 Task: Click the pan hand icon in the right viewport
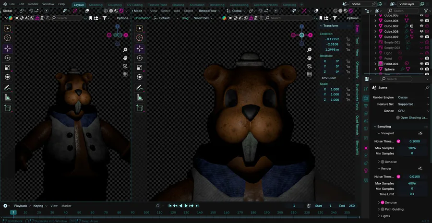(x=310, y=58)
